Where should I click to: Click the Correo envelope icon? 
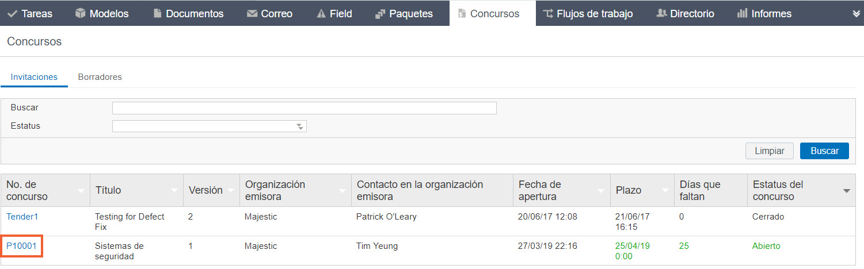(252, 13)
